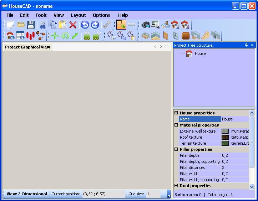Click the table refresh icon
The height and width of the screenshot is (201, 258).
coord(20,36)
